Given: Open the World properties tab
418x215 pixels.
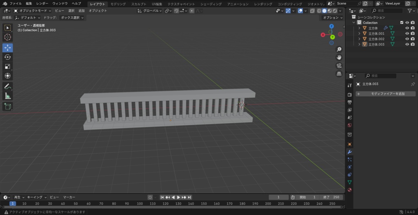Looking at the screenshot, I should [350, 125].
